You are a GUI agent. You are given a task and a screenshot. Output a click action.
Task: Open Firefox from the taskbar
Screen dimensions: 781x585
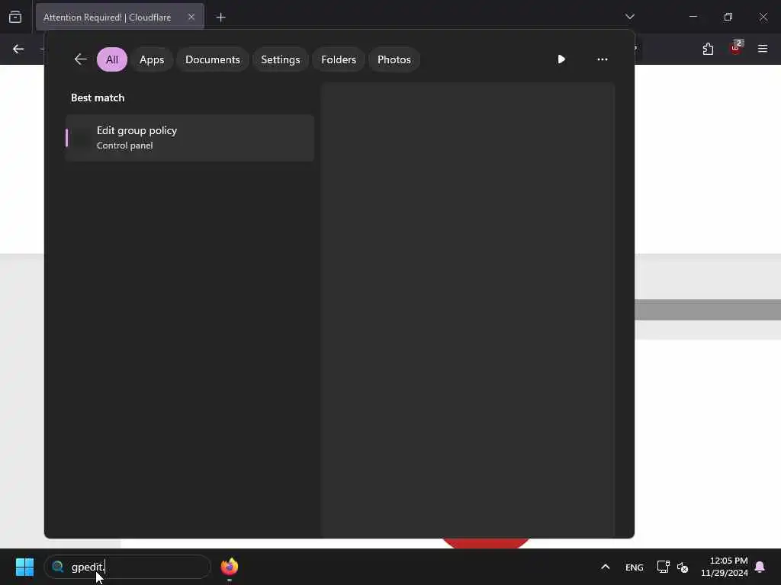[x=229, y=567]
